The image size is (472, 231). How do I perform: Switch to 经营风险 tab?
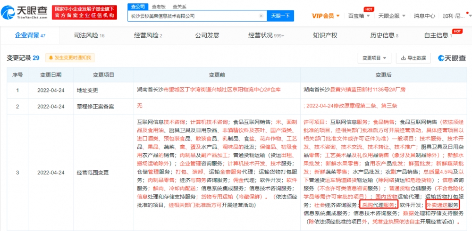148,35
